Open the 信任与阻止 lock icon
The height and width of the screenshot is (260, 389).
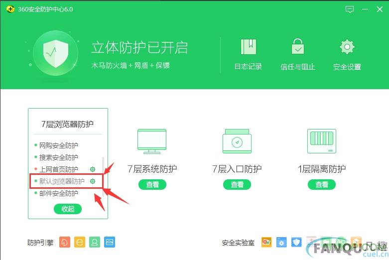298,46
